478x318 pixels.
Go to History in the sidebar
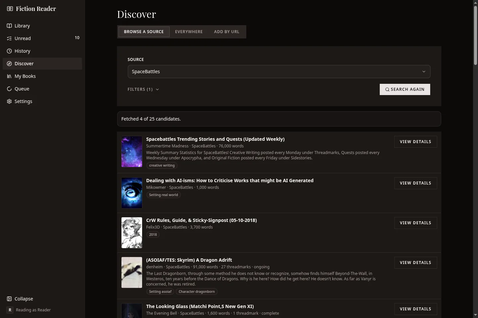click(42, 51)
